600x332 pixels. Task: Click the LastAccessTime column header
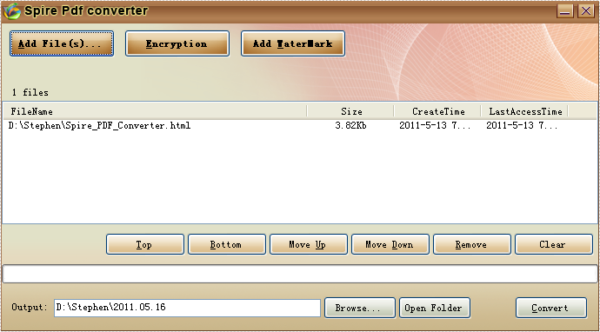click(x=524, y=111)
